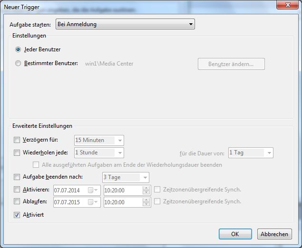Click the 'Abbrechen' button

point(274,234)
